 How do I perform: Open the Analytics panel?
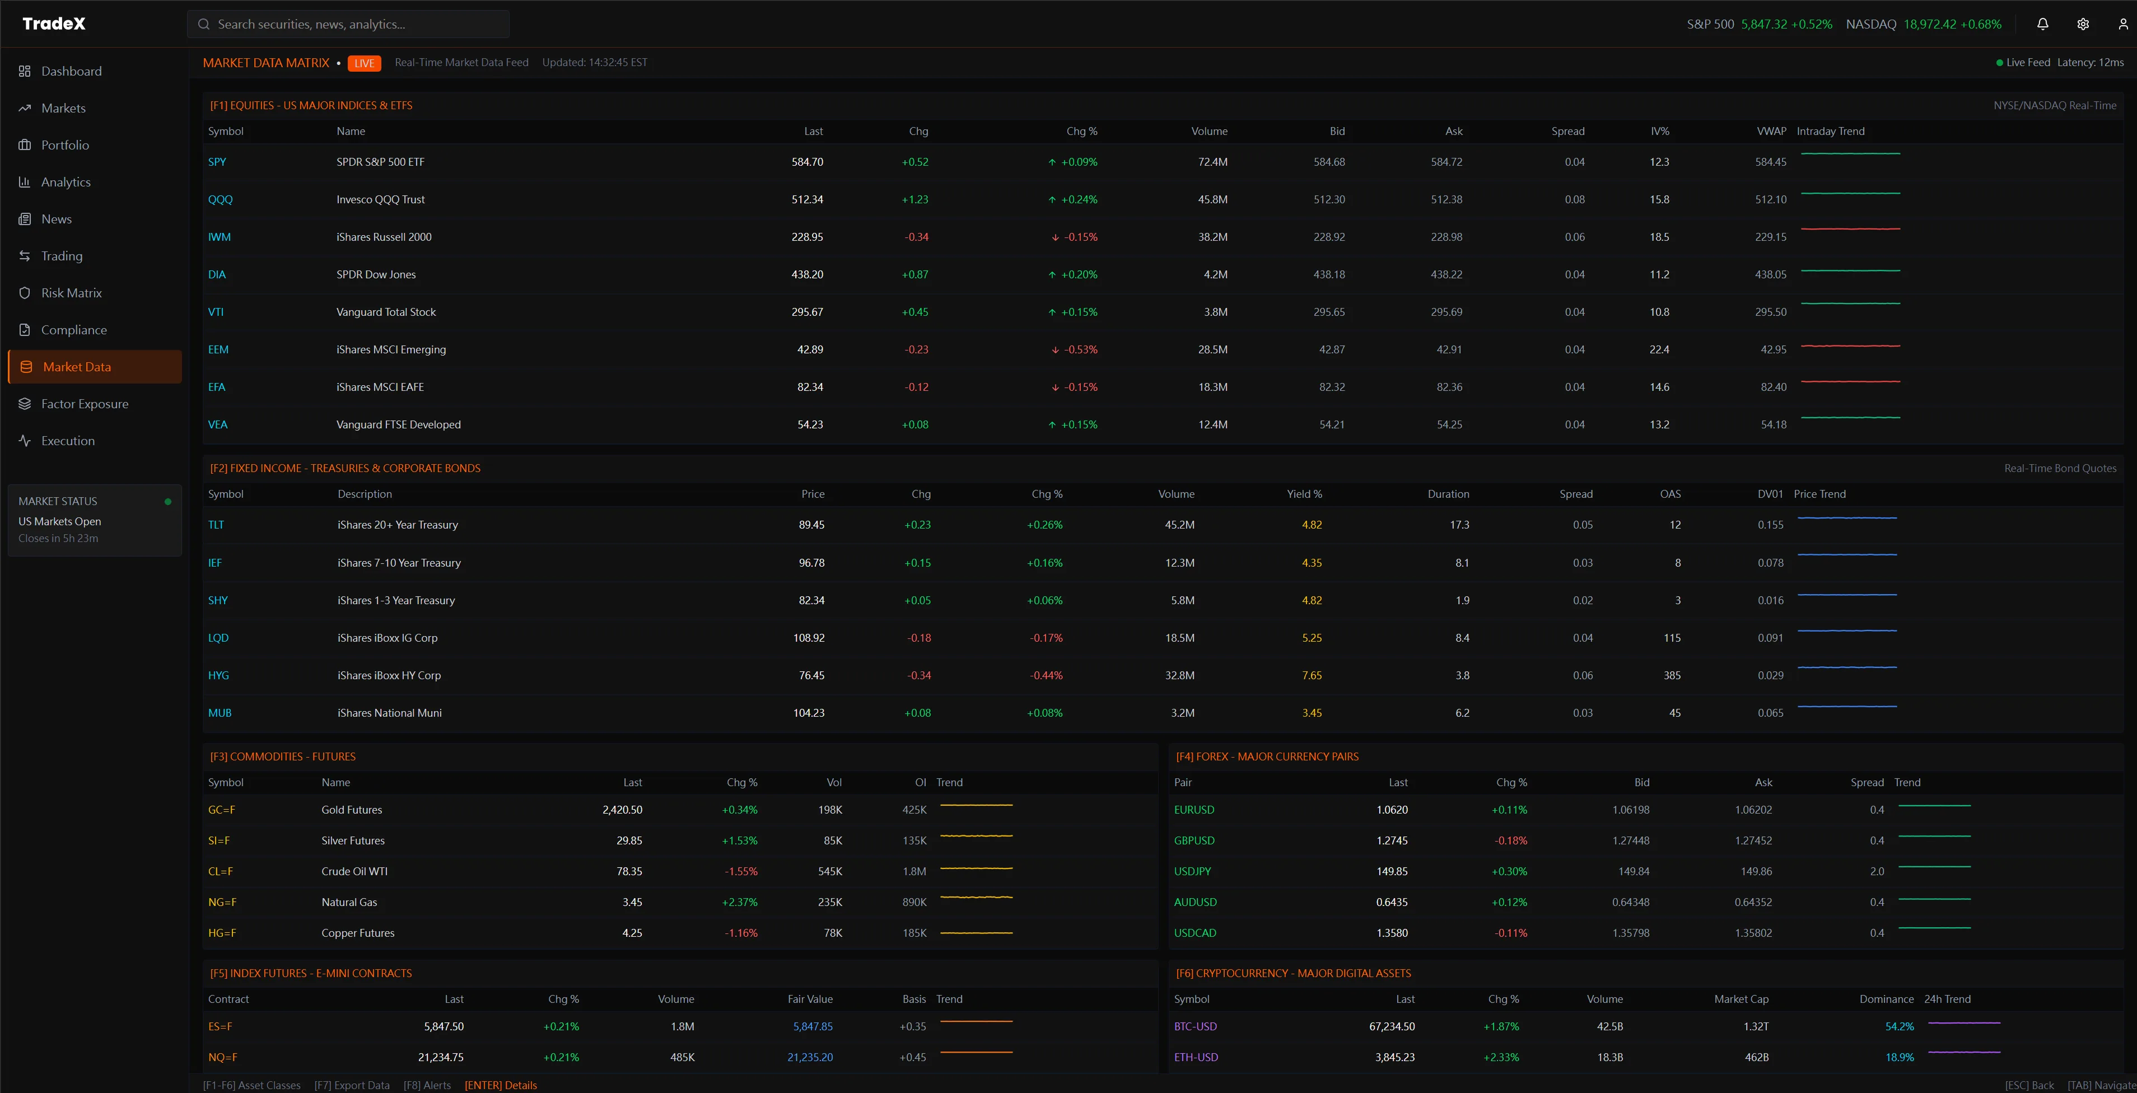pyautogui.click(x=67, y=181)
